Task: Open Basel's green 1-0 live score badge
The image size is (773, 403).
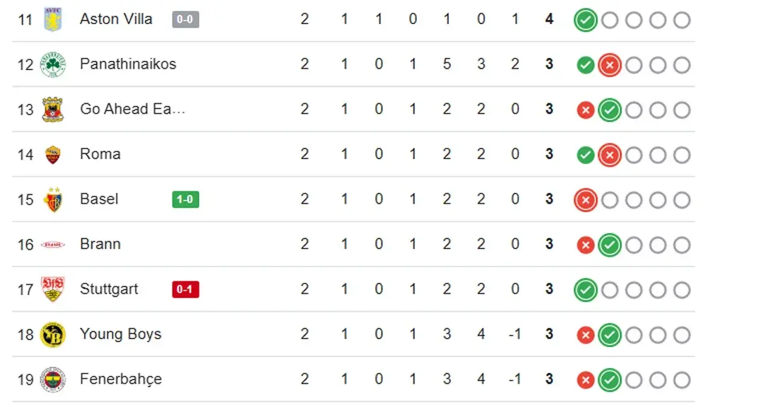Action: pyautogui.click(x=185, y=199)
